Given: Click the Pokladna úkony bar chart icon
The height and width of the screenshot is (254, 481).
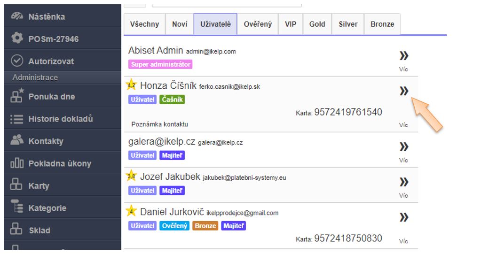Looking at the screenshot, I should tap(17, 163).
